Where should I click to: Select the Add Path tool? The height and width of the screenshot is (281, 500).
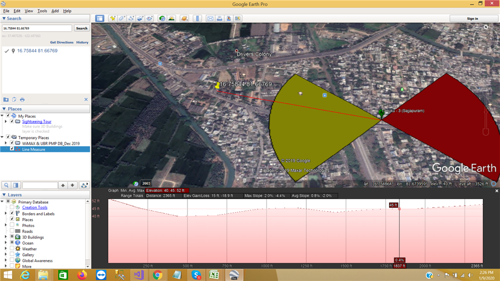pos(131,18)
